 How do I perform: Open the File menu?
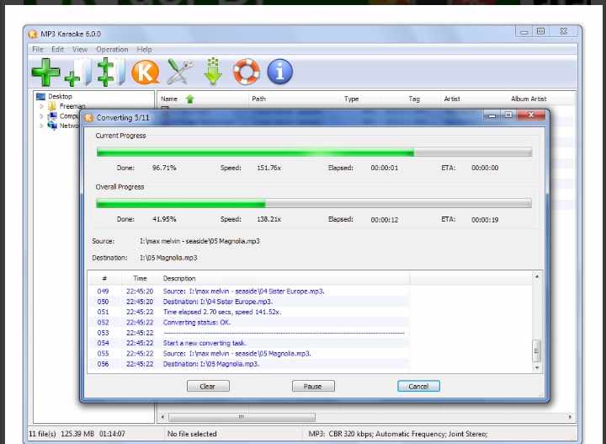tap(38, 50)
